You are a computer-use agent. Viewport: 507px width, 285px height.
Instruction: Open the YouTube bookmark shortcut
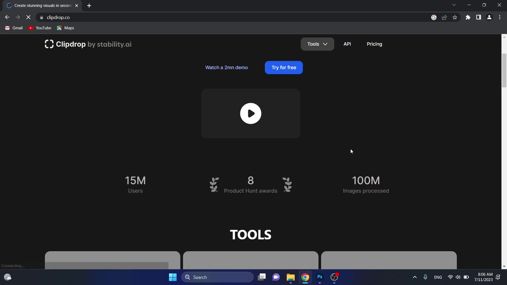(x=40, y=28)
